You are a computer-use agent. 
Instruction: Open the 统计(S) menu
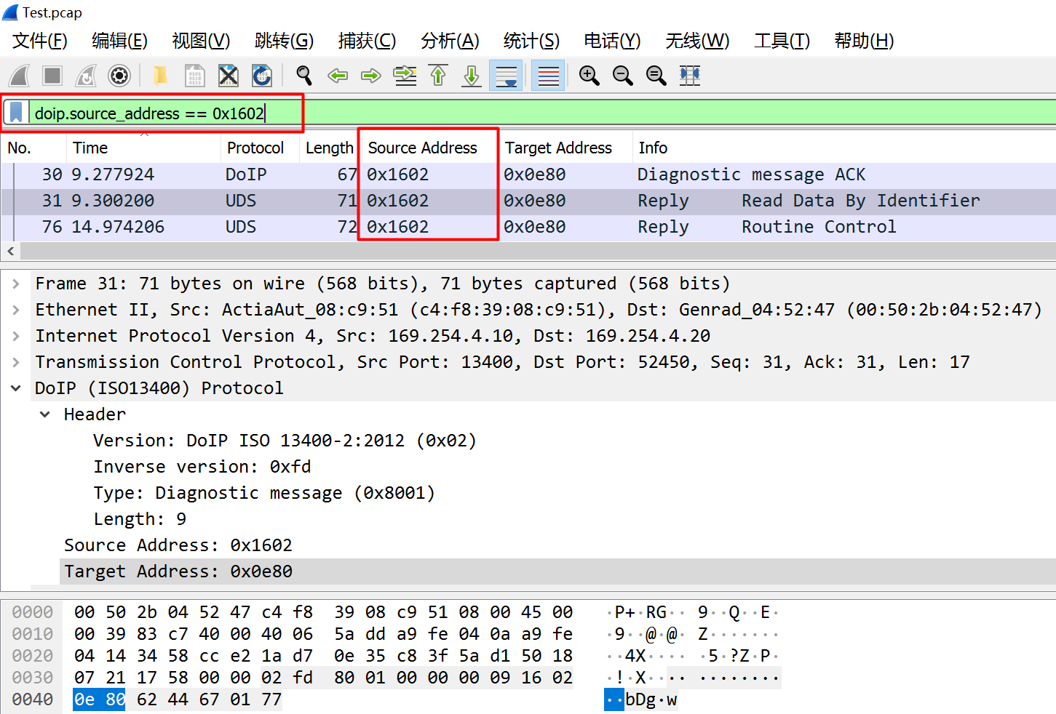pyautogui.click(x=531, y=41)
